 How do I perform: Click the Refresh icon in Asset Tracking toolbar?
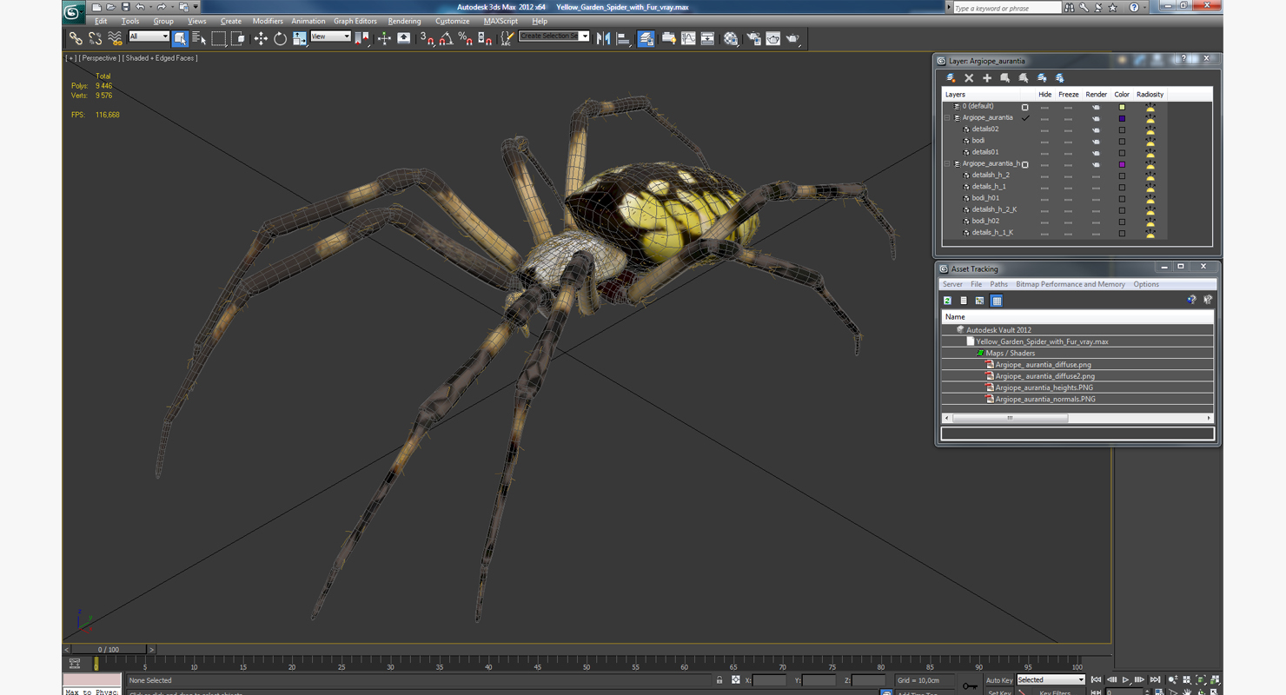pos(947,301)
